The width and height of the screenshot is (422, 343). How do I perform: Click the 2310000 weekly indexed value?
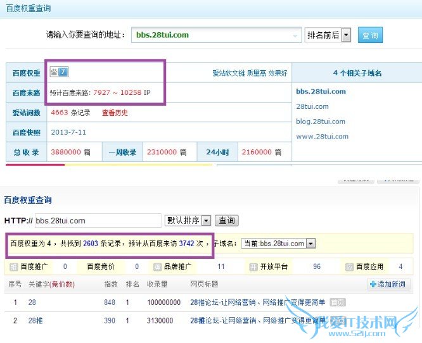coord(162,152)
